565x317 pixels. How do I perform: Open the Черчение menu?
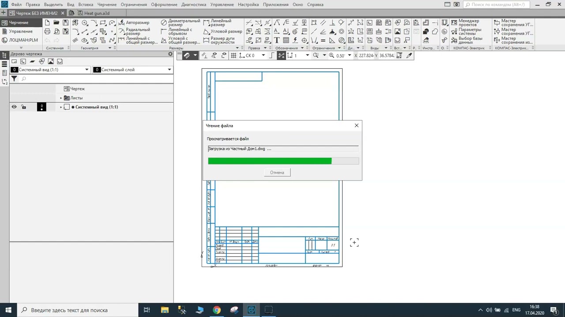point(107,4)
